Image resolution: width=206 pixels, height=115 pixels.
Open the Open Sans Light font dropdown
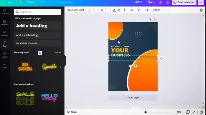point(79,10)
